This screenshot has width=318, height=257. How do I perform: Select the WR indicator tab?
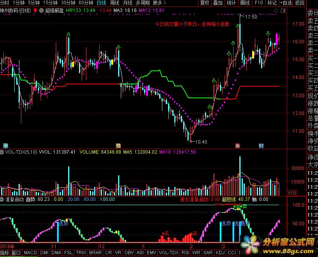196,253
